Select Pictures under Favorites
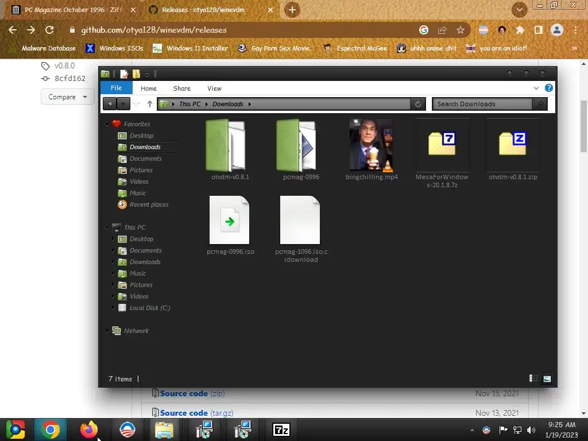This screenshot has width=588, height=441. click(141, 170)
